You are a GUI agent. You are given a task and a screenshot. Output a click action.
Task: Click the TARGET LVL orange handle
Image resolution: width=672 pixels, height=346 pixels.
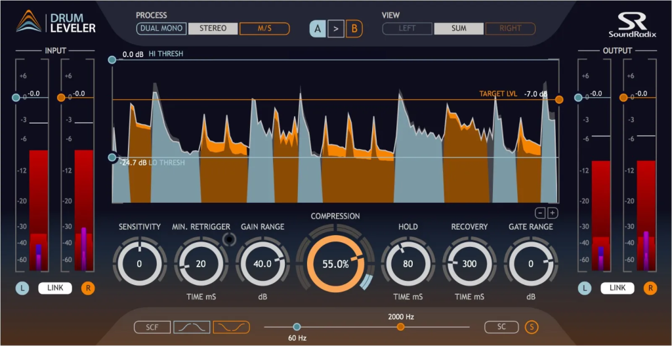[x=559, y=99]
